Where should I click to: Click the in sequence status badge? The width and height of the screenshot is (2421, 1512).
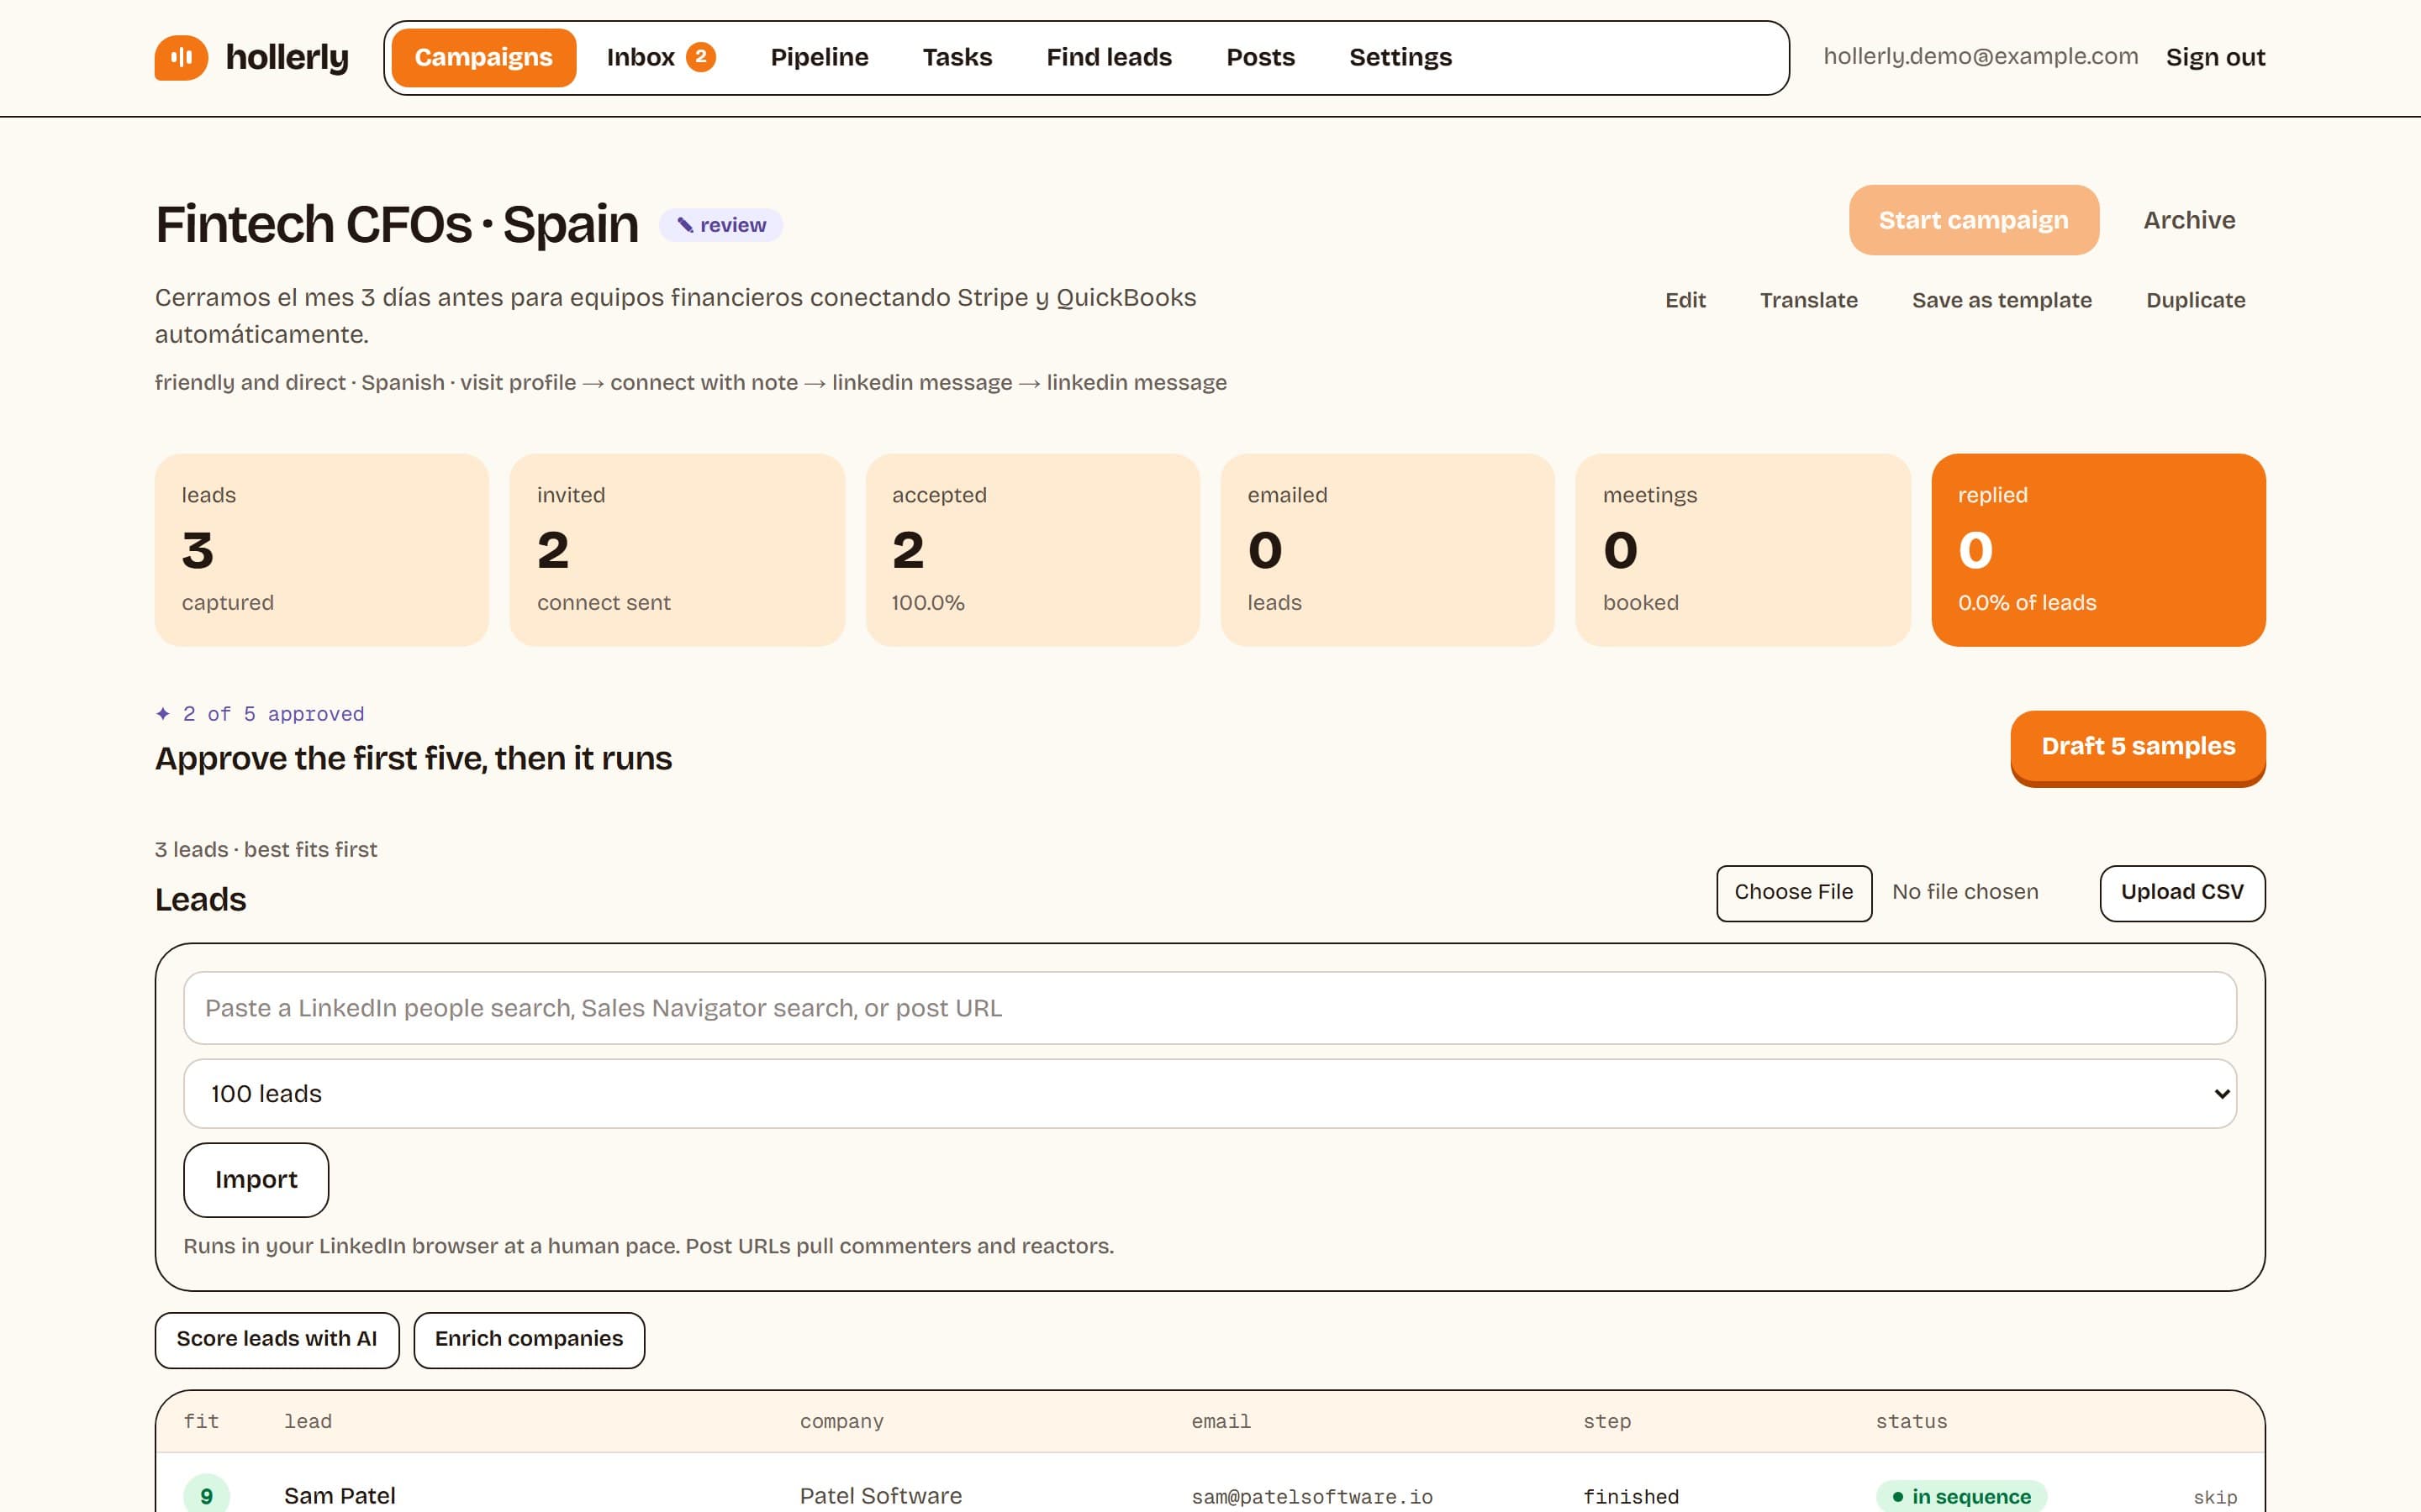pyautogui.click(x=1961, y=1496)
